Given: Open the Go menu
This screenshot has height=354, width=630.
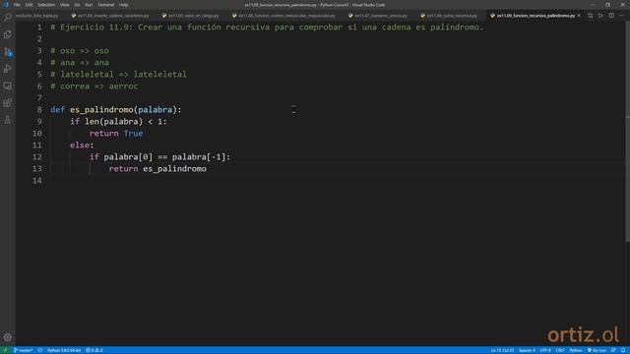Looking at the screenshot, I should (x=77, y=5).
